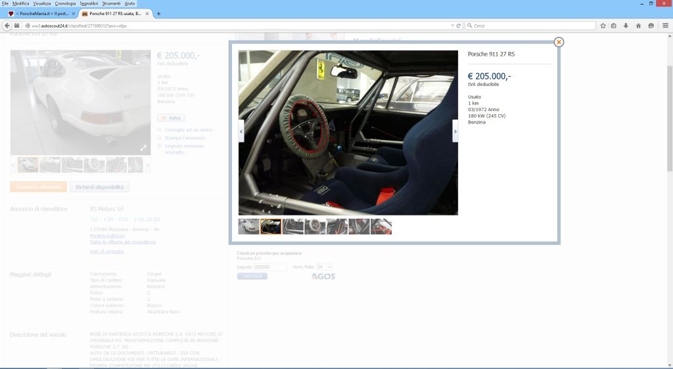Click the Importo amount field
673x369 pixels.
pos(270,267)
